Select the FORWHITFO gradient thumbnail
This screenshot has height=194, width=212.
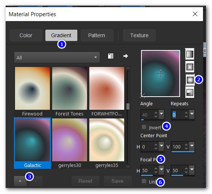pos(107,88)
